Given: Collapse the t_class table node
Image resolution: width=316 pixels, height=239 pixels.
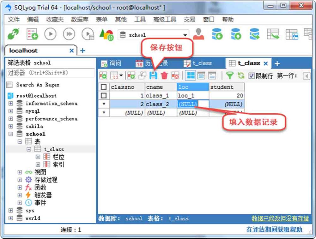Looking at the screenshot, I should [x=29, y=149].
